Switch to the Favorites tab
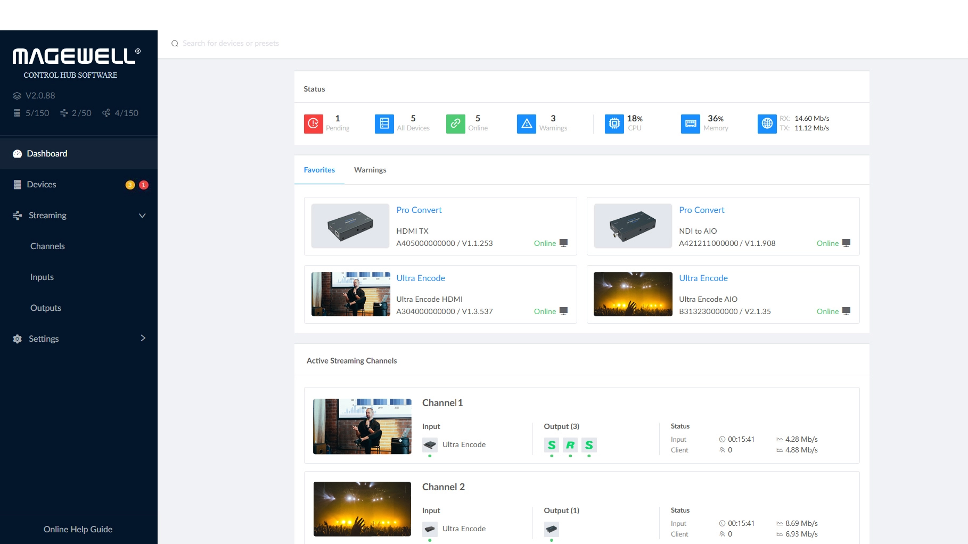This screenshot has width=968, height=544. [x=319, y=170]
